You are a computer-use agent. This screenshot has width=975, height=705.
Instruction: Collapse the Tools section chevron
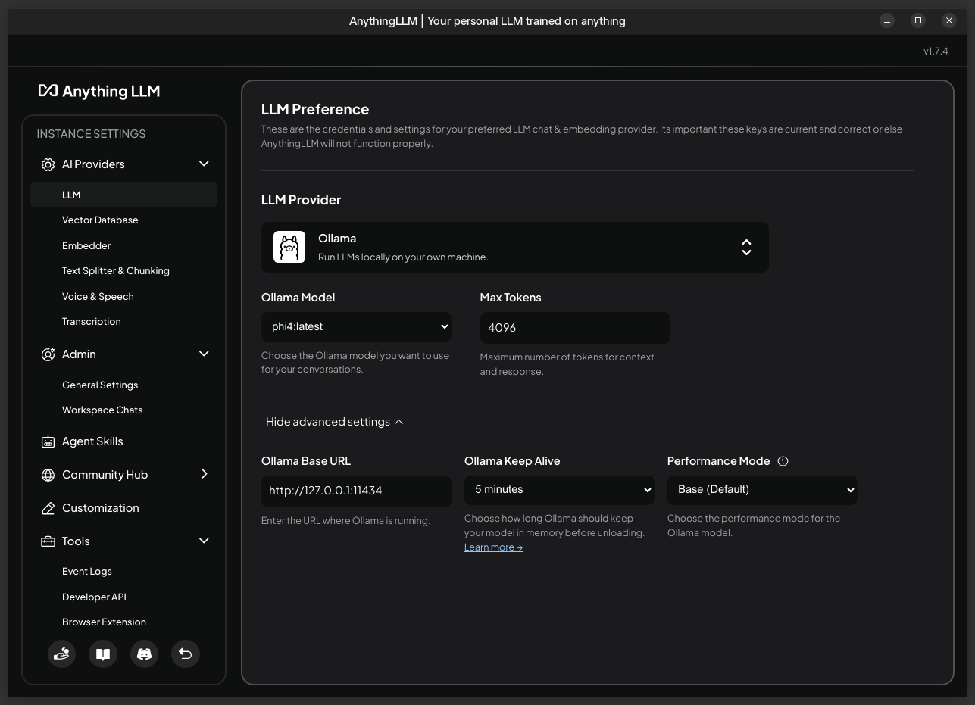[x=204, y=541]
